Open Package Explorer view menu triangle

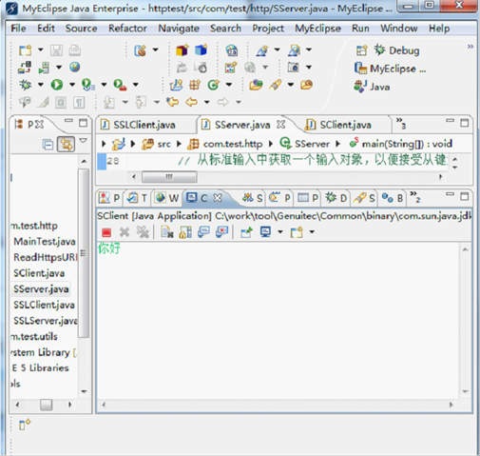point(83,140)
